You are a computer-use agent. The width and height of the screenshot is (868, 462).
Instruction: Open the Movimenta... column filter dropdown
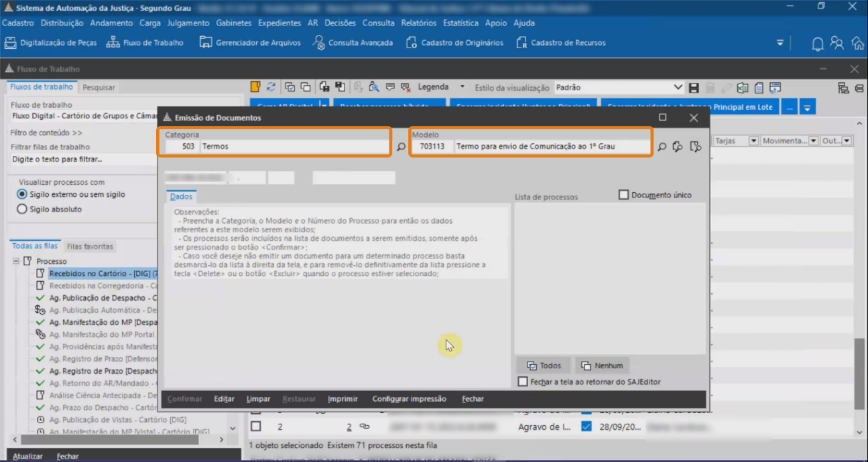coord(814,141)
